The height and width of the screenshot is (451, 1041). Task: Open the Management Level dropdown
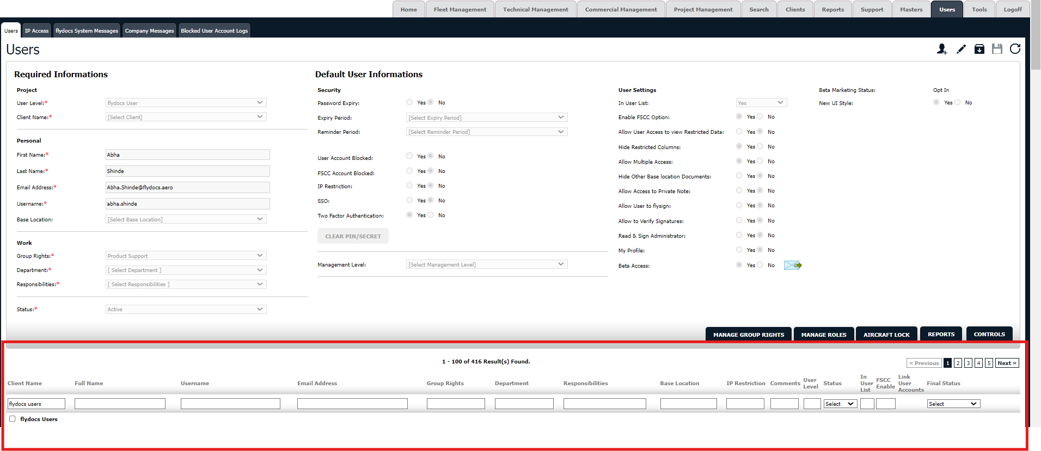487,264
